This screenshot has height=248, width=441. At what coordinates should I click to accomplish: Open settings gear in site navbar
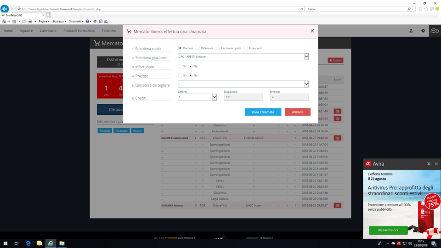coord(423,31)
